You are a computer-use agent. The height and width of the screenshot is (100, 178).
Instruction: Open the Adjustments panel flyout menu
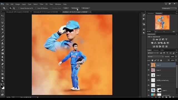pyautogui.click(x=176, y=34)
